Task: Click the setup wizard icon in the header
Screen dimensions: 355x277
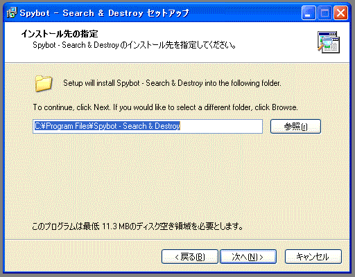Action: pyautogui.click(x=329, y=42)
